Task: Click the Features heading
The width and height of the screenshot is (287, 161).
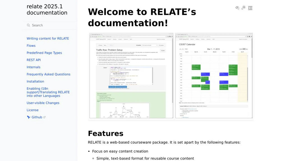Action: coord(106,133)
